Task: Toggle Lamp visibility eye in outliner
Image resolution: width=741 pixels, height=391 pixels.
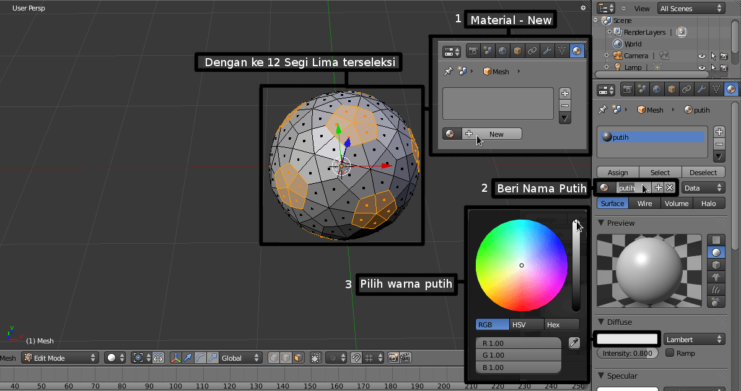Action: pos(702,67)
